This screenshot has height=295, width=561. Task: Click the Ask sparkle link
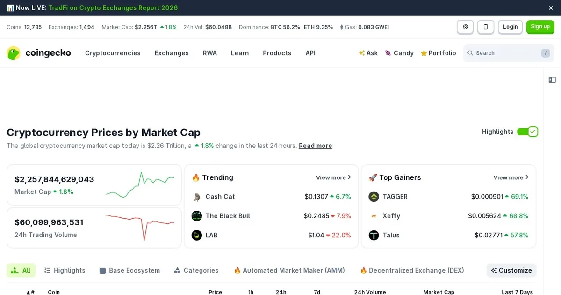(368, 53)
